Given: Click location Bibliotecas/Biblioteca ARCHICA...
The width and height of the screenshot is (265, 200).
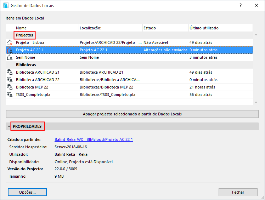Looking at the screenshot, I should [109, 80].
